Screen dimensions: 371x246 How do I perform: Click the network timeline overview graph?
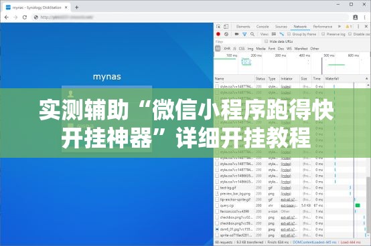[x=292, y=64]
